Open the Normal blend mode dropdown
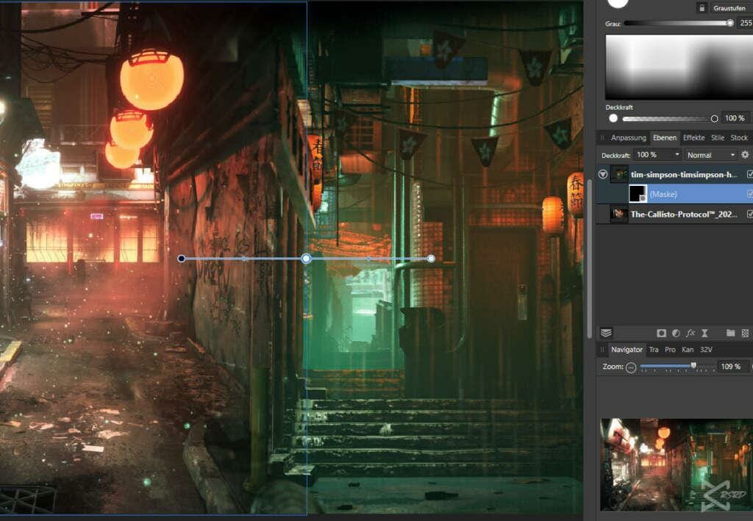The width and height of the screenshot is (753, 521). tap(710, 155)
